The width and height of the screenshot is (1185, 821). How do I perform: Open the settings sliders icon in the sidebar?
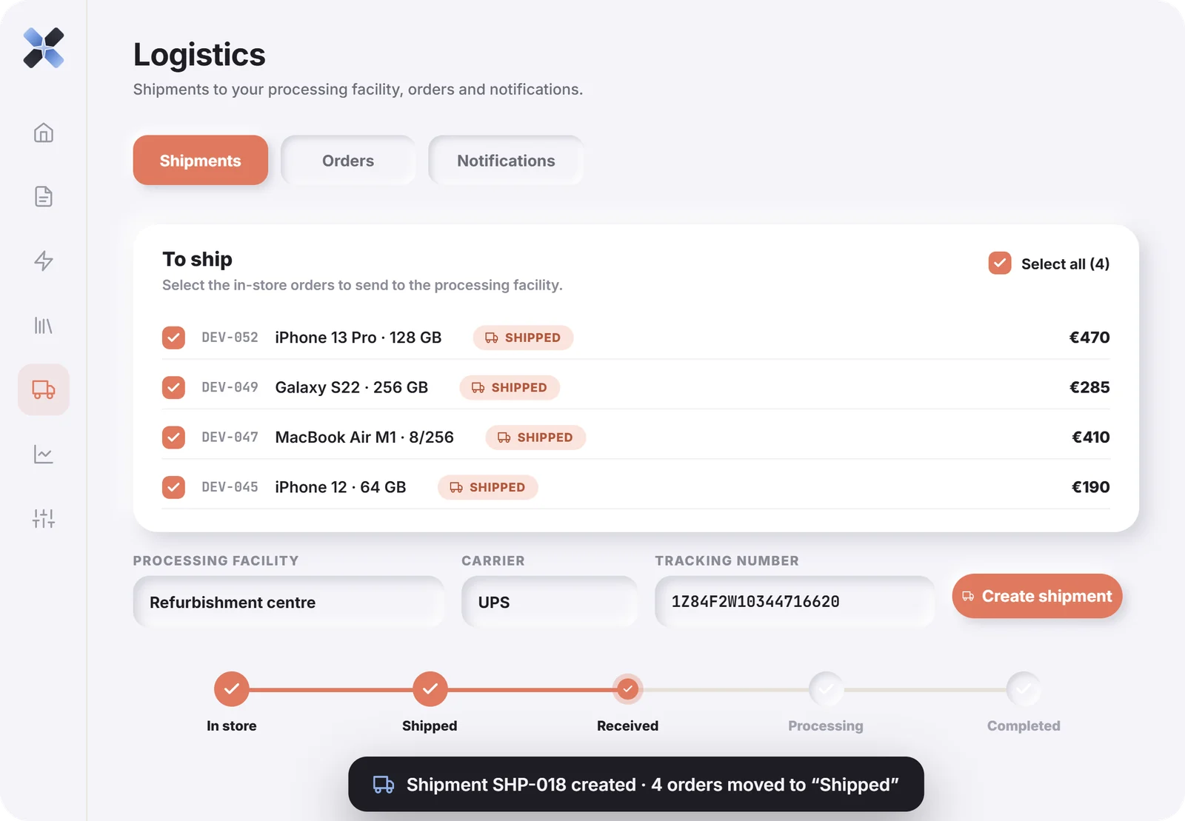tap(44, 518)
